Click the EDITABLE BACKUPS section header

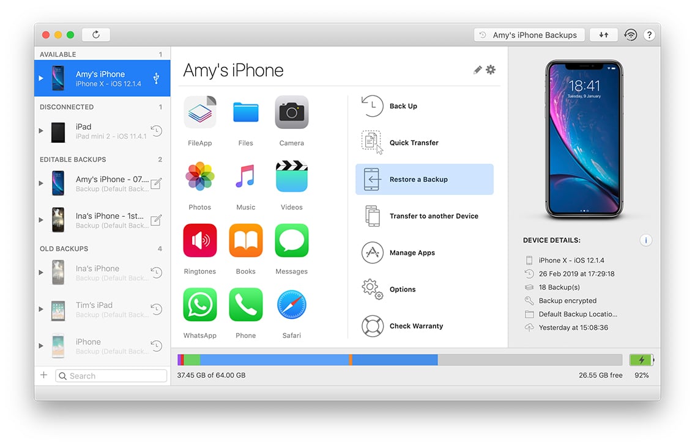click(73, 159)
